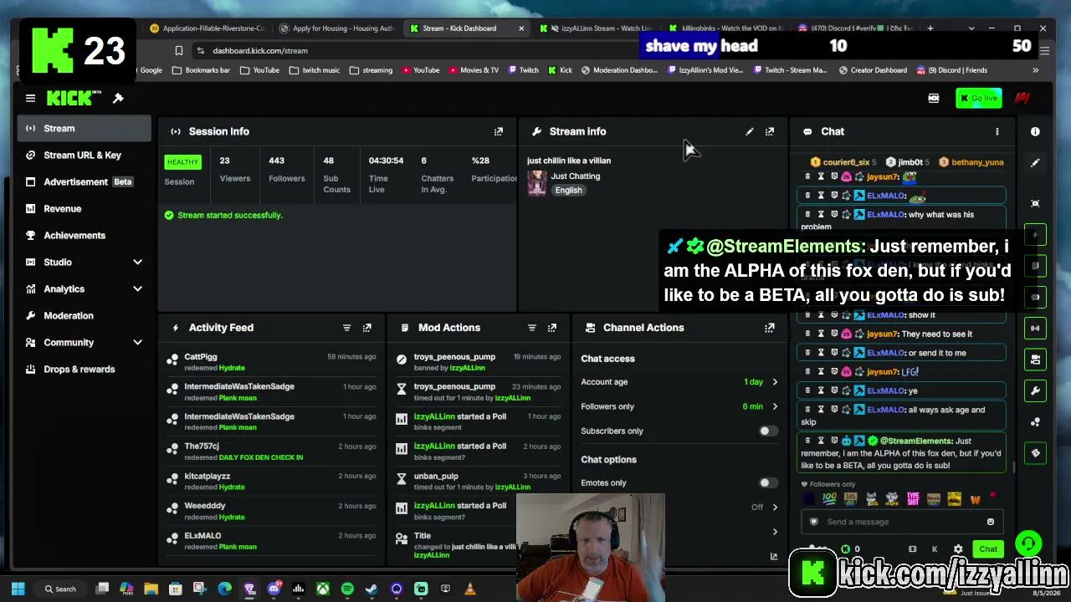This screenshot has height=602, width=1071.
Task: Open Followers only setting showing 6 min
Action: 679,406
